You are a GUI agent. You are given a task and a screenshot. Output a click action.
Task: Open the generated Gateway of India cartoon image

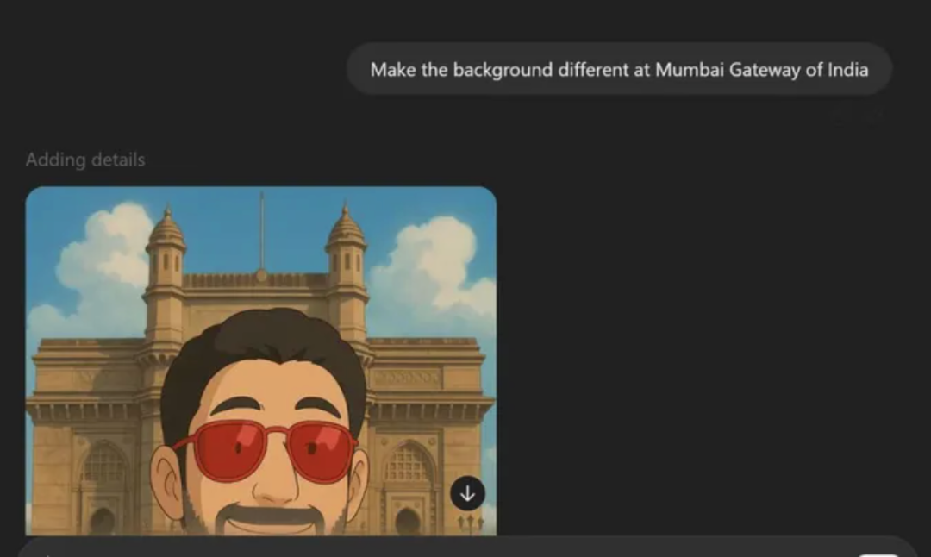pos(261,361)
